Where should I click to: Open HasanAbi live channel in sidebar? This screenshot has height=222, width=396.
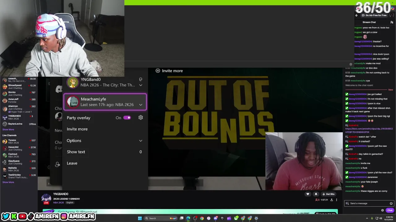(19, 148)
